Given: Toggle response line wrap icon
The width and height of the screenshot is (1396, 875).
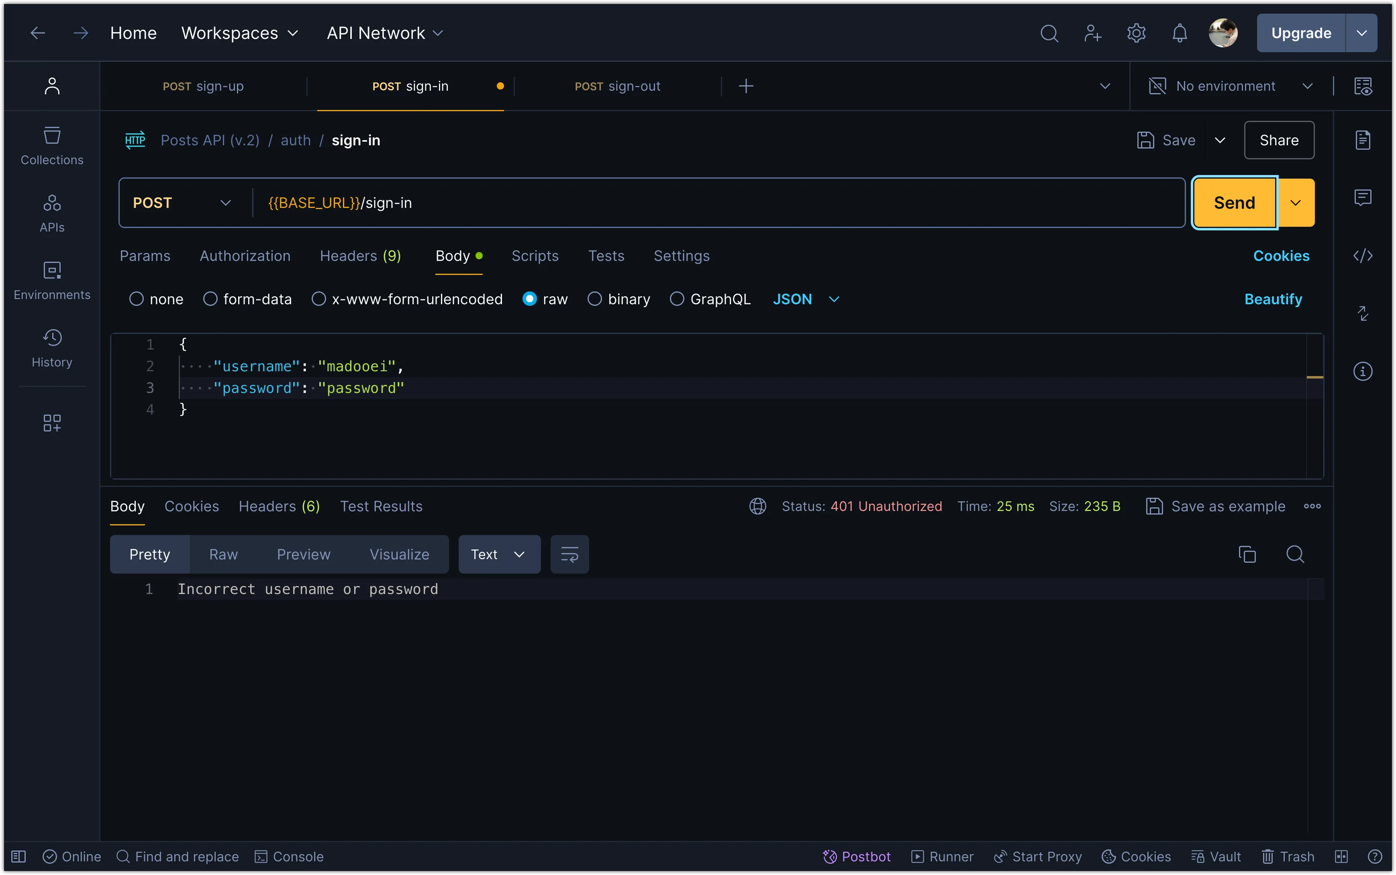Looking at the screenshot, I should [x=569, y=554].
